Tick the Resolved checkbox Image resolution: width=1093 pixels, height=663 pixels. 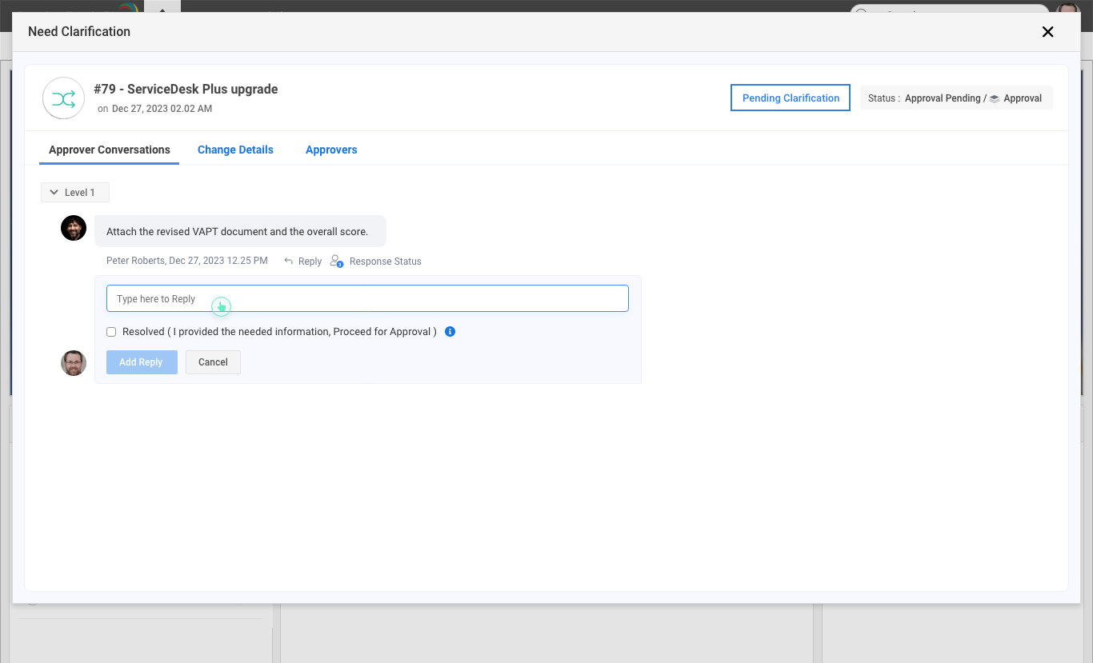(111, 332)
